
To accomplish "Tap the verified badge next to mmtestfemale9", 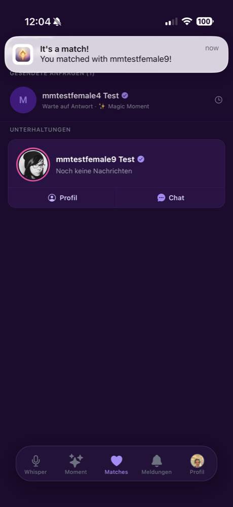I will (x=141, y=159).
